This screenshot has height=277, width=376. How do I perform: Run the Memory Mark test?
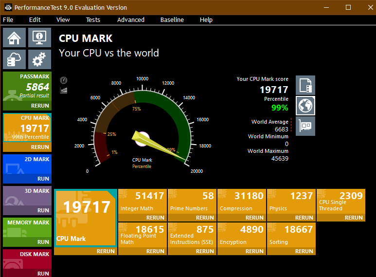[x=27, y=242]
